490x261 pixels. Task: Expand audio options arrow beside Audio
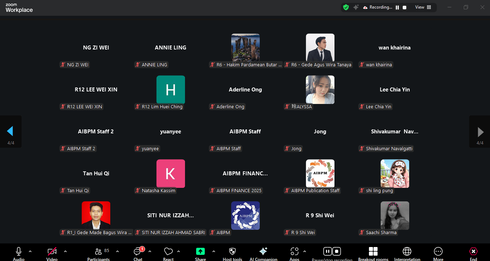click(x=30, y=251)
